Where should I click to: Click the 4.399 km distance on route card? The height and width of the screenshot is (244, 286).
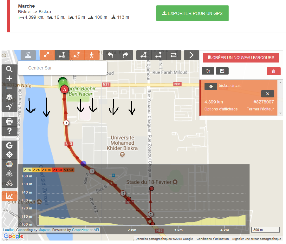click(214, 102)
